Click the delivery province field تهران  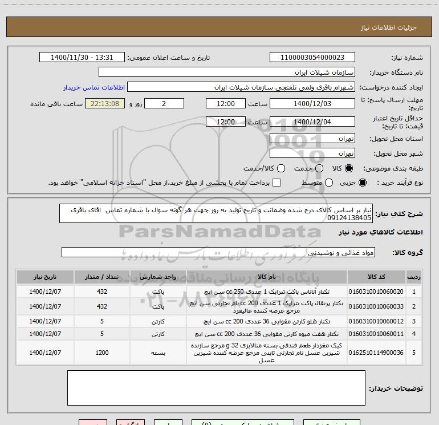(x=312, y=139)
